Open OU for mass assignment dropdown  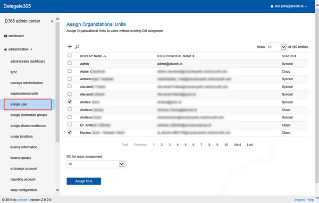tap(96, 164)
